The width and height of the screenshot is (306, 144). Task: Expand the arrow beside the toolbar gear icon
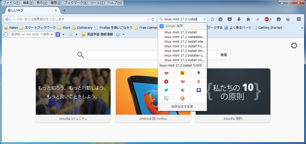click(123, 34)
